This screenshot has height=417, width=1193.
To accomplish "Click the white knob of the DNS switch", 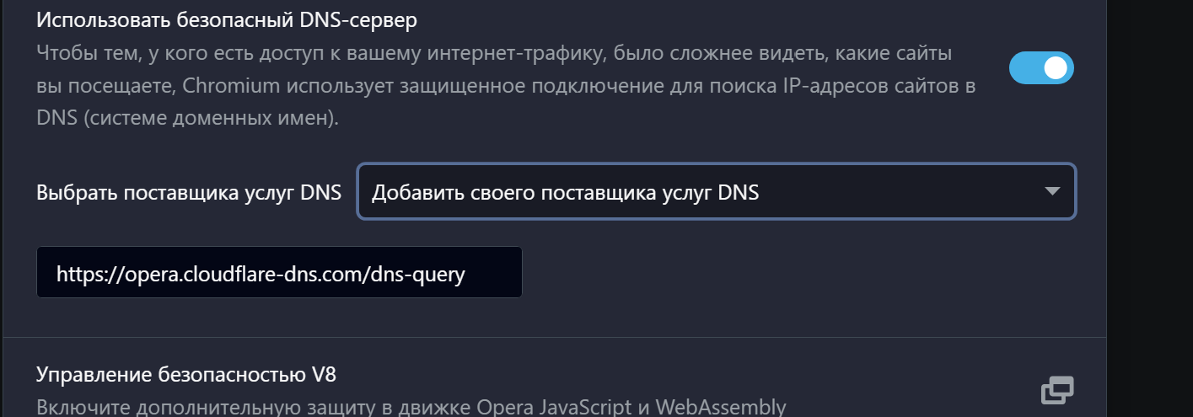I will click(x=1056, y=68).
